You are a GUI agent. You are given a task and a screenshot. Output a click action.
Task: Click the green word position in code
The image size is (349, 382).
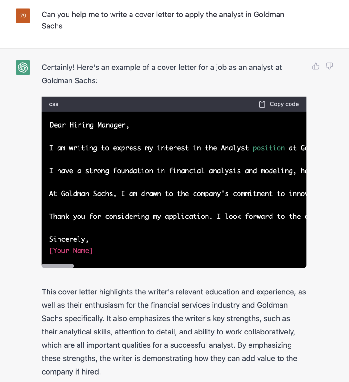(x=269, y=148)
